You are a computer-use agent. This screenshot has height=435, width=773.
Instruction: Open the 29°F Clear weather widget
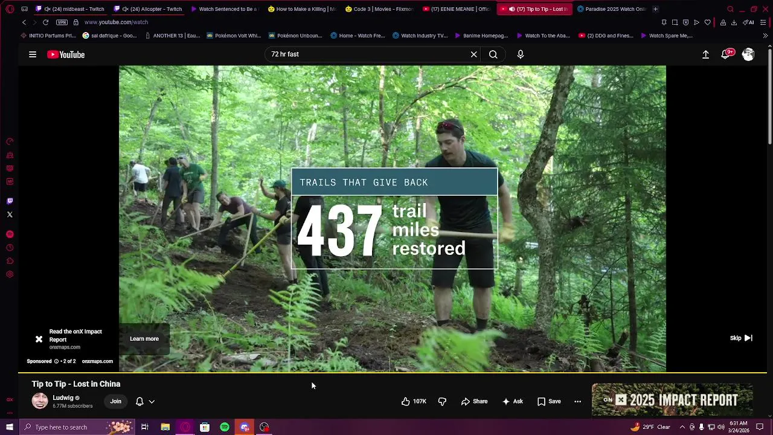[650, 427]
